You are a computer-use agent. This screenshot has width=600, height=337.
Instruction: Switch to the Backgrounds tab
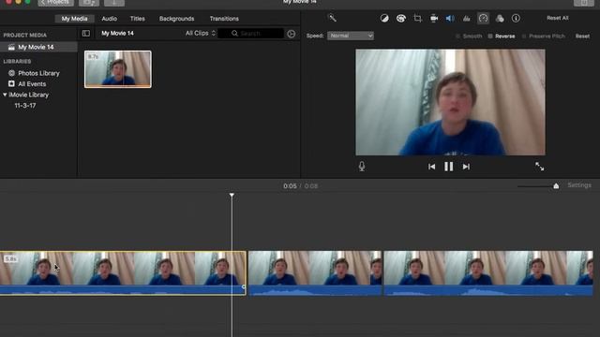point(177,19)
